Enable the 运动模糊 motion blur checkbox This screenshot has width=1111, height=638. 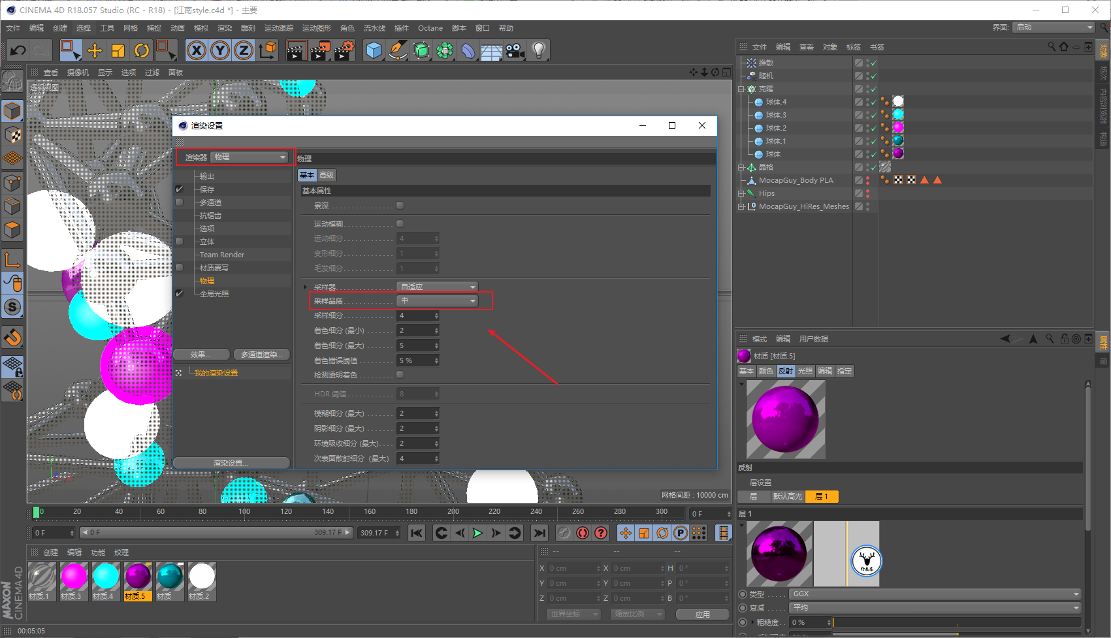tap(400, 224)
